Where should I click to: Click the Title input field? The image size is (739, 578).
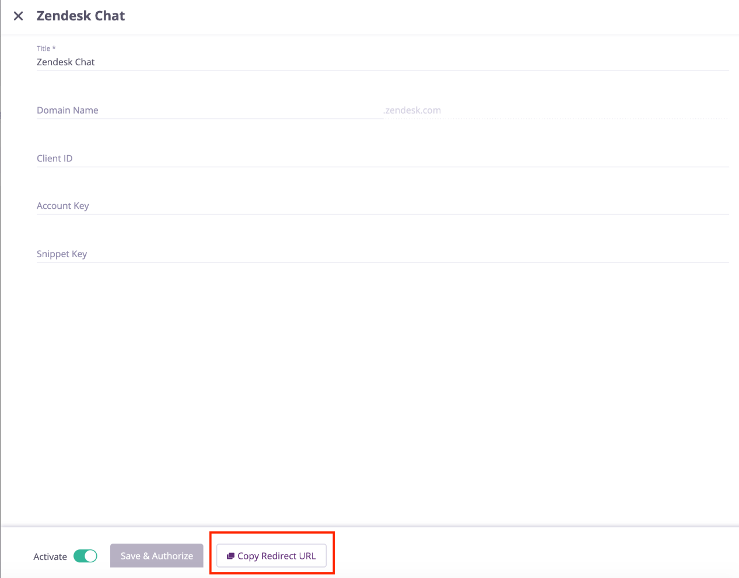point(383,62)
